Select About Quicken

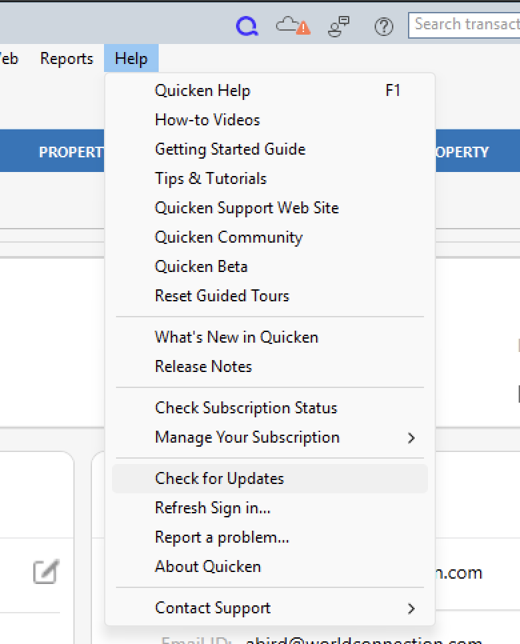click(x=208, y=567)
